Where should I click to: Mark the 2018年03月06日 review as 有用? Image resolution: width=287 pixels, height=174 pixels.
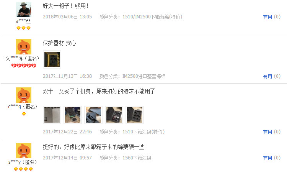267,17
